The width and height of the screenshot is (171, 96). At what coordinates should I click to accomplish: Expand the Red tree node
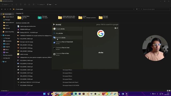pyautogui.click(x=1, y=62)
